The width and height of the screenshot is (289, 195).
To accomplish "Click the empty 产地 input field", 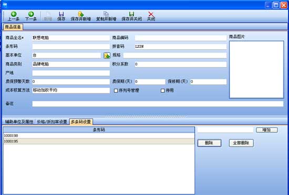I will [x=71, y=73].
